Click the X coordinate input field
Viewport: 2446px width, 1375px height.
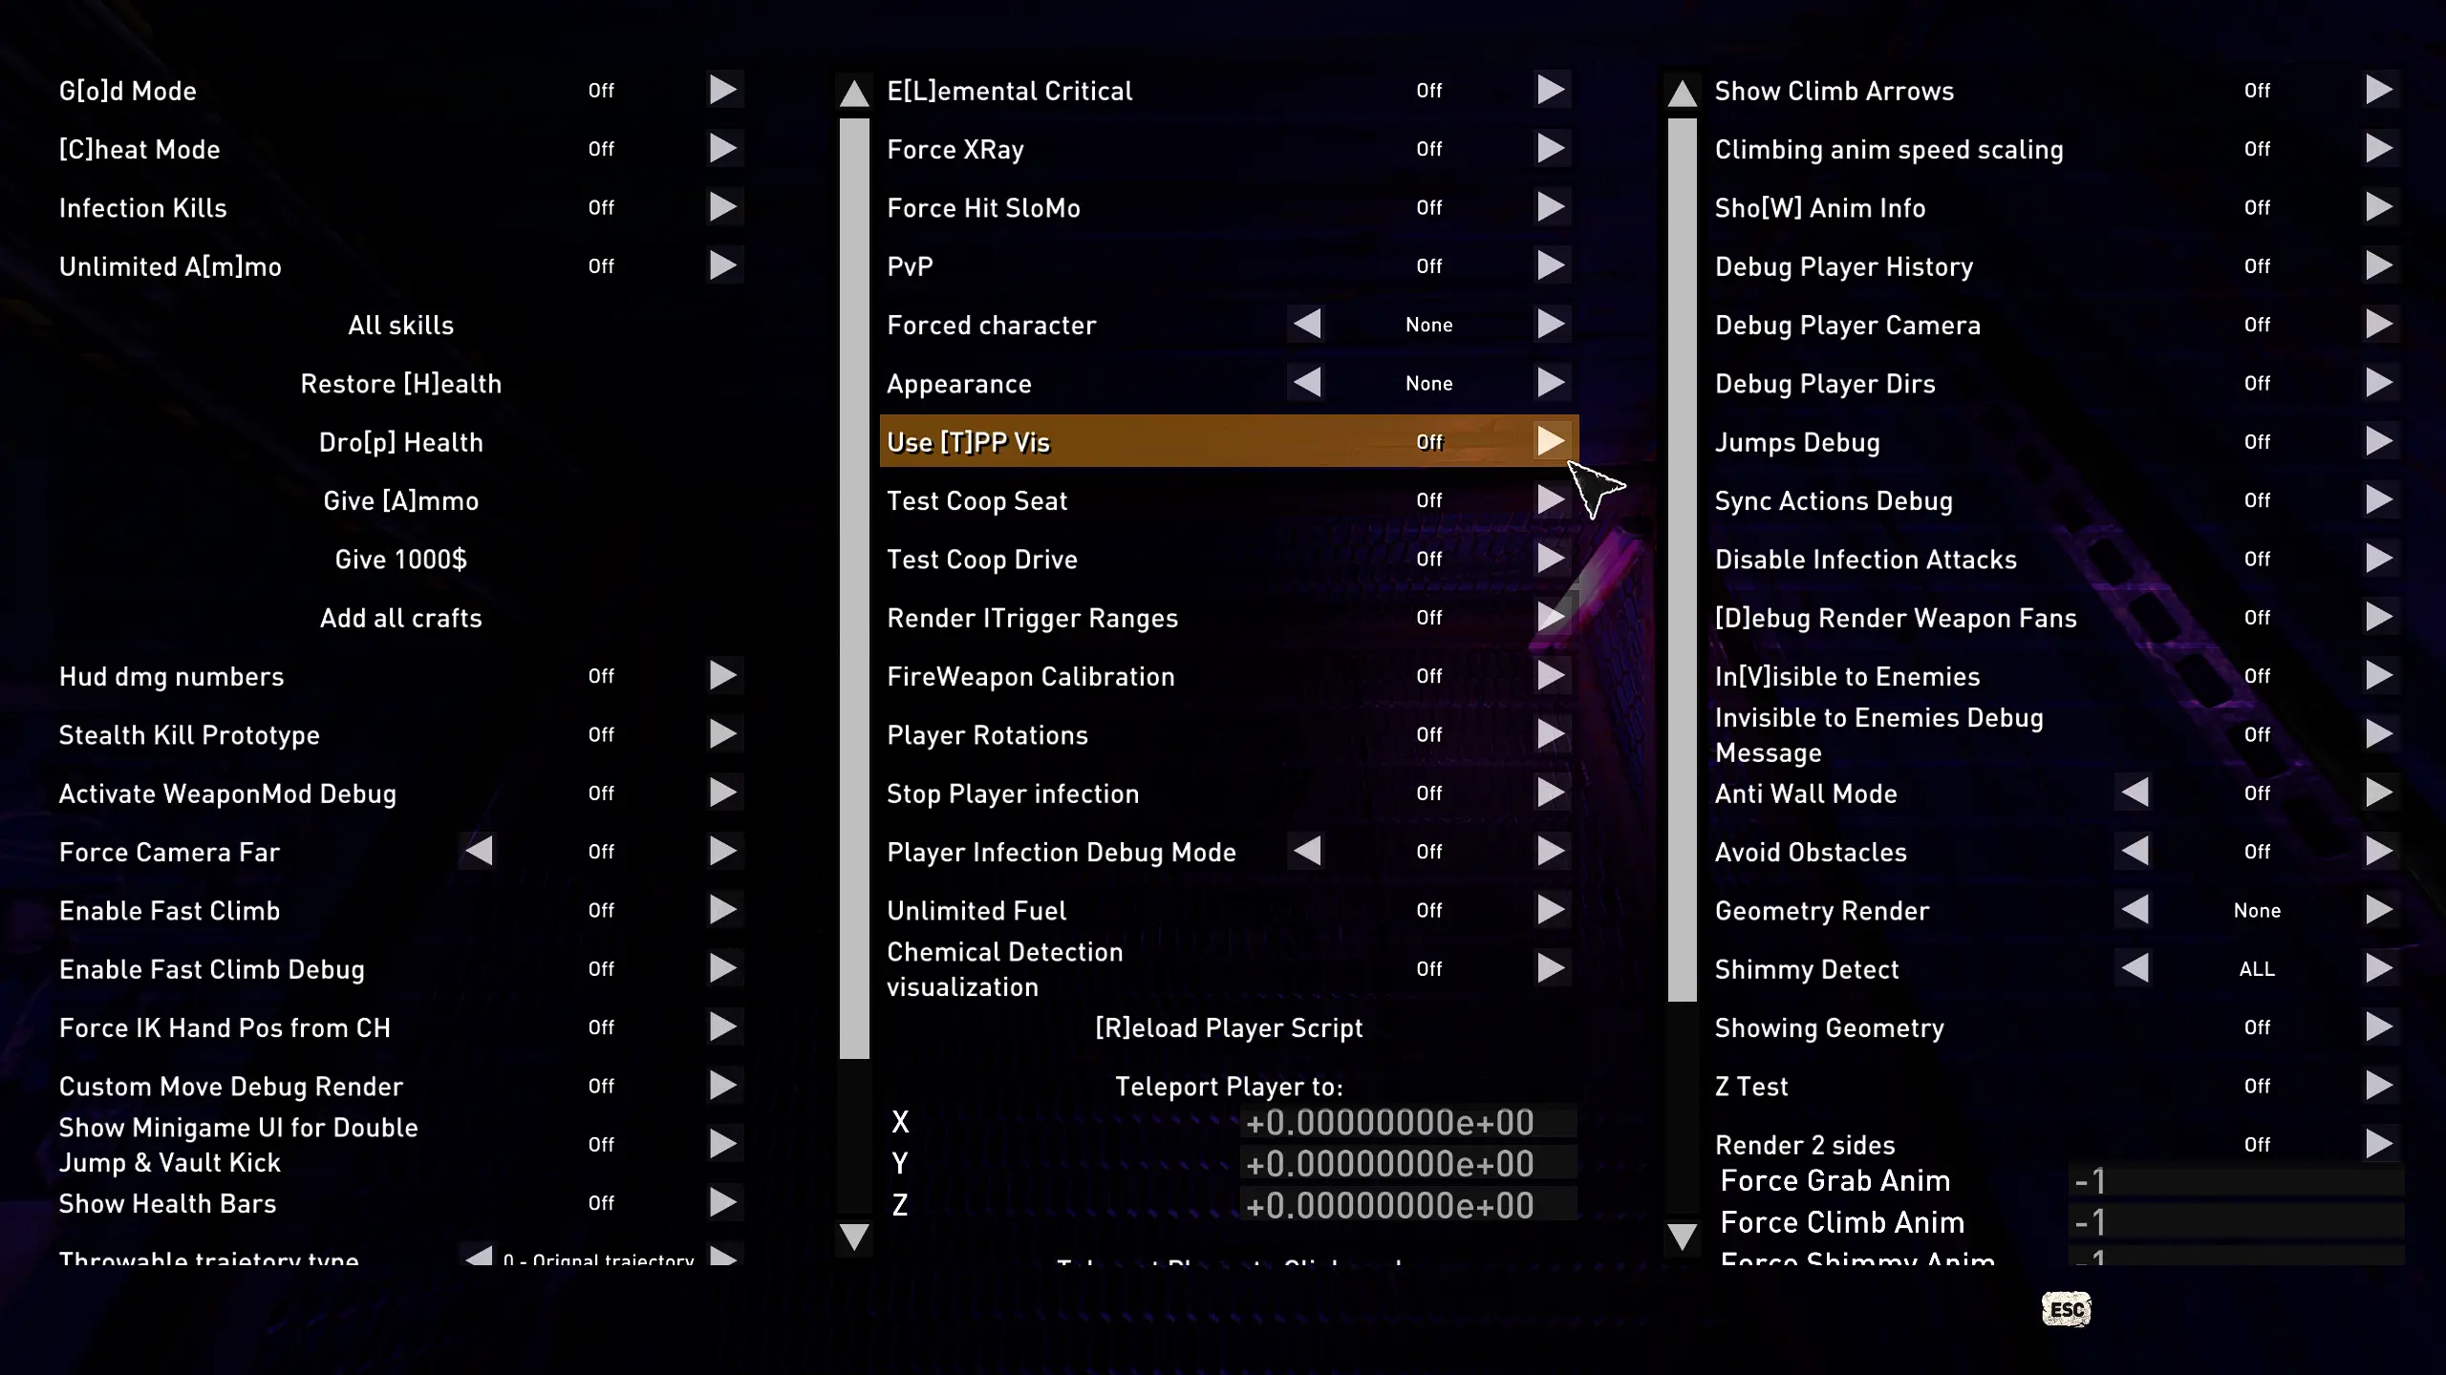(x=1391, y=1122)
